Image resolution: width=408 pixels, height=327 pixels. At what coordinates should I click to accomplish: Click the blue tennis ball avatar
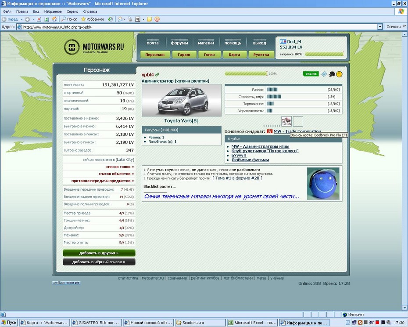coord(323,184)
